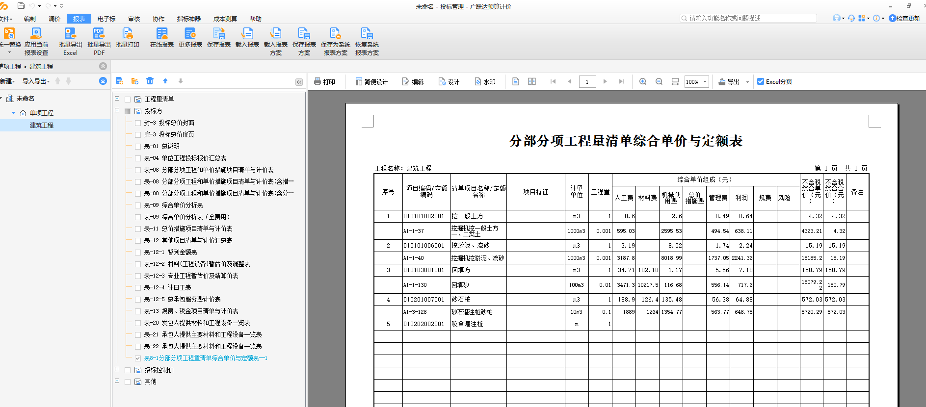The width and height of the screenshot is (926, 407).
Task: Open the 成本测算 menu tab
Action: 225,19
